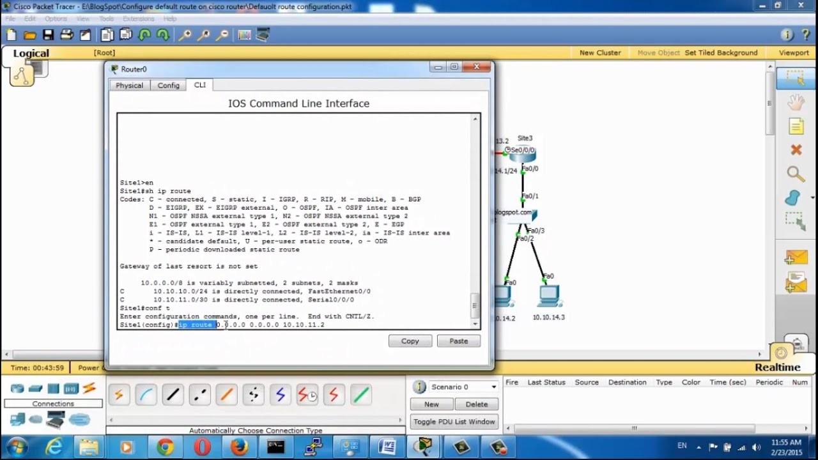Click the Add Complex PDU envelope

click(796, 282)
